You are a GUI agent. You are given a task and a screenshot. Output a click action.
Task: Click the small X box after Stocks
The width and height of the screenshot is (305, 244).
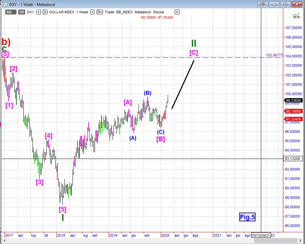(177, 12)
